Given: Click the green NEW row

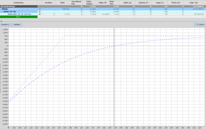Looking at the screenshot, I should pos(19,17).
